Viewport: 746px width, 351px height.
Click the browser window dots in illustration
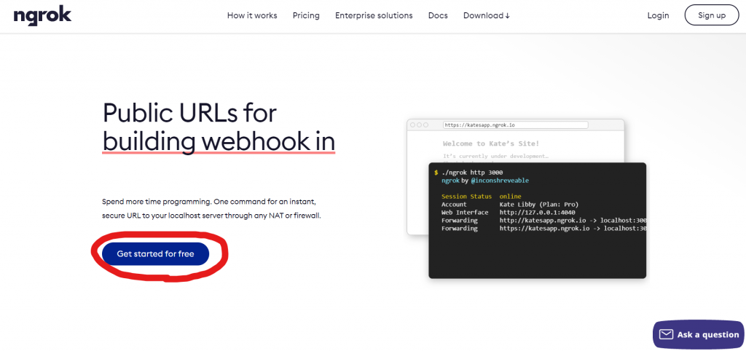[x=419, y=125]
